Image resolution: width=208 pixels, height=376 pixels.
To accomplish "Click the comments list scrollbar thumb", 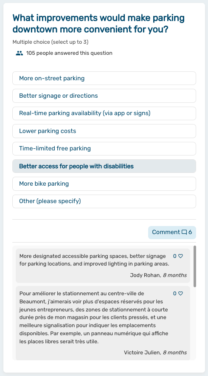I will point(195,266).
